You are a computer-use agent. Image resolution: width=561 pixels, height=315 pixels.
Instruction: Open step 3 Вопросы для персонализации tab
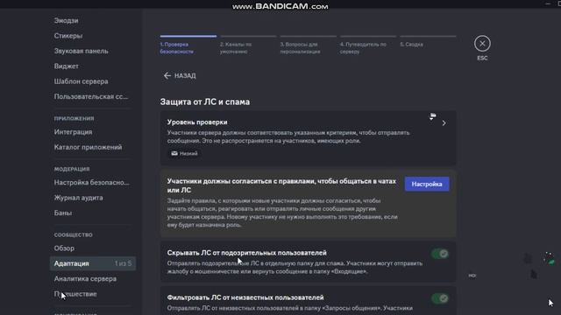[308, 45]
